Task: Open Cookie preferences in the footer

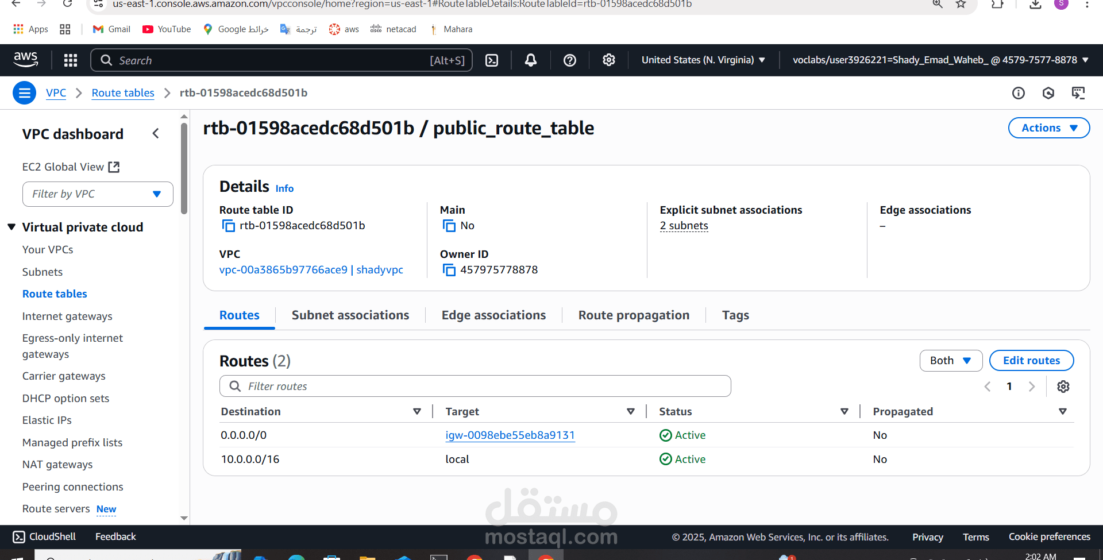Action: [1049, 536]
